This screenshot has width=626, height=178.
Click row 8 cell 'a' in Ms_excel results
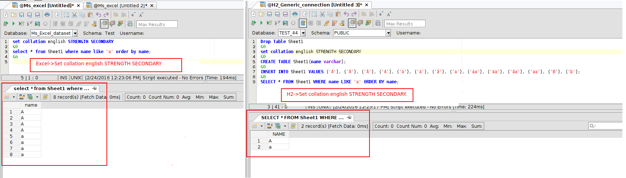point(31,154)
